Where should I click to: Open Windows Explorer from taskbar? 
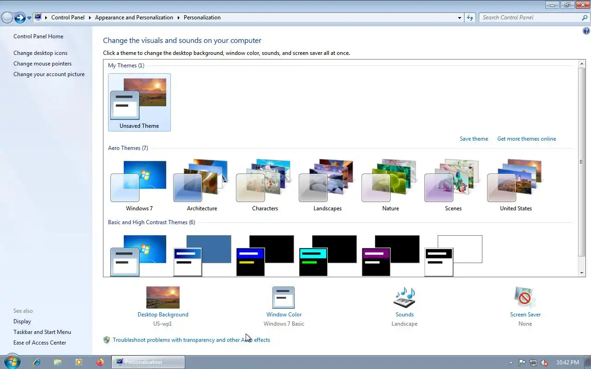(x=58, y=362)
